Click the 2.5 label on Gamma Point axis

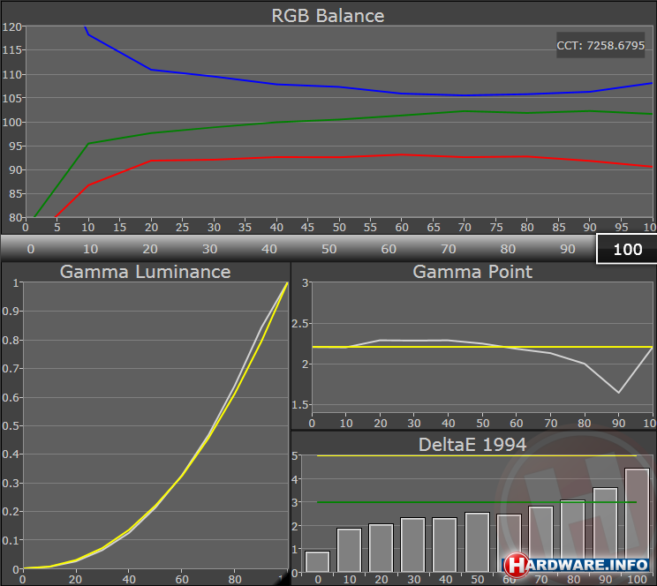[x=299, y=324]
